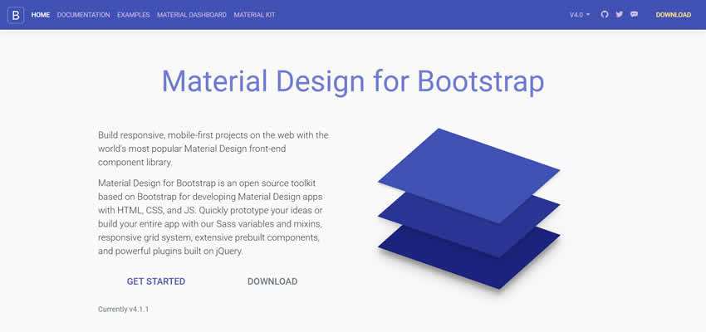Click the chat bubble community icon
This screenshot has width=706, height=332.
point(634,15)
